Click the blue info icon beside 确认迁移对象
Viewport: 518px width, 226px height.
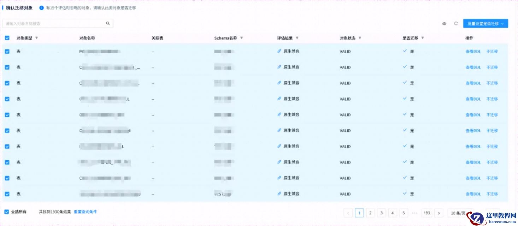pyautogui.click(x=41, y=8)
